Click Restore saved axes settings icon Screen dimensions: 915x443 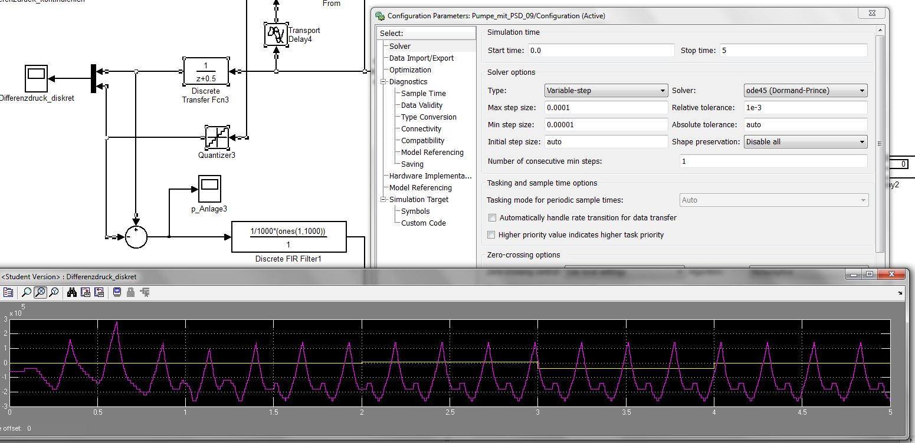pos(99,292)
